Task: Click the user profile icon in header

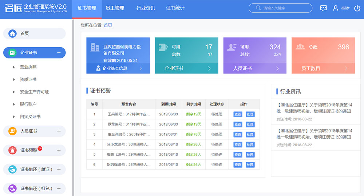Action: coord(336,8)
